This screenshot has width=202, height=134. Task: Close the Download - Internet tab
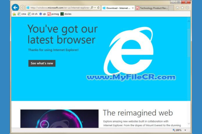[133, 8]
